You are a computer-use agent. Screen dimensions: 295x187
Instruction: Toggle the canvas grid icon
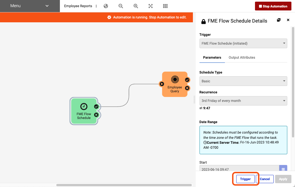click(x=165, y=6)
